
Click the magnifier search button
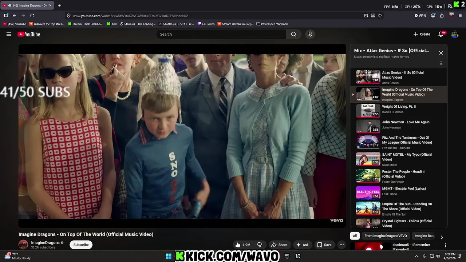(293, 34)
